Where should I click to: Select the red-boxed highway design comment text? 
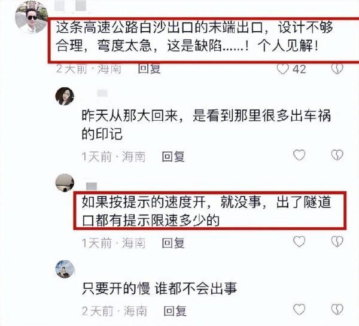tap(194, 36)
